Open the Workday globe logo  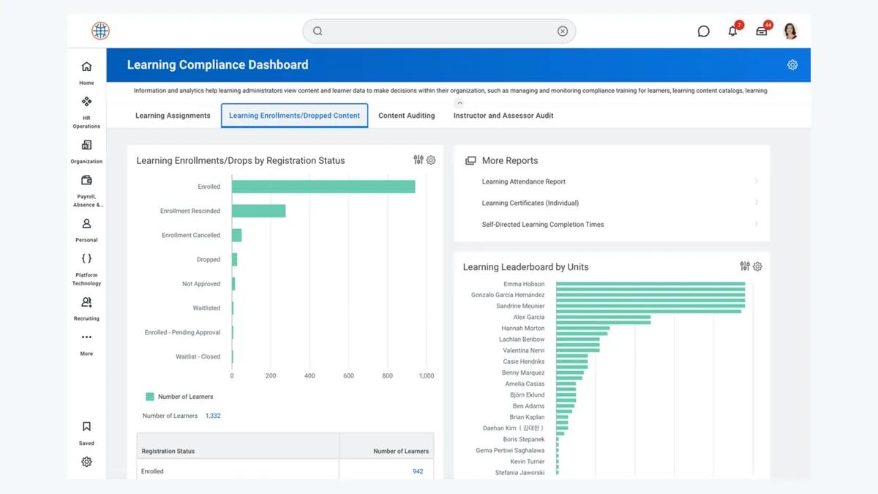pos(100,31)
